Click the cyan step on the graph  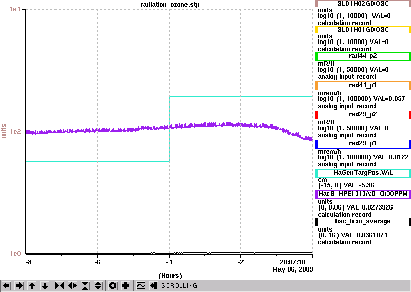click(x=169, y=129)
